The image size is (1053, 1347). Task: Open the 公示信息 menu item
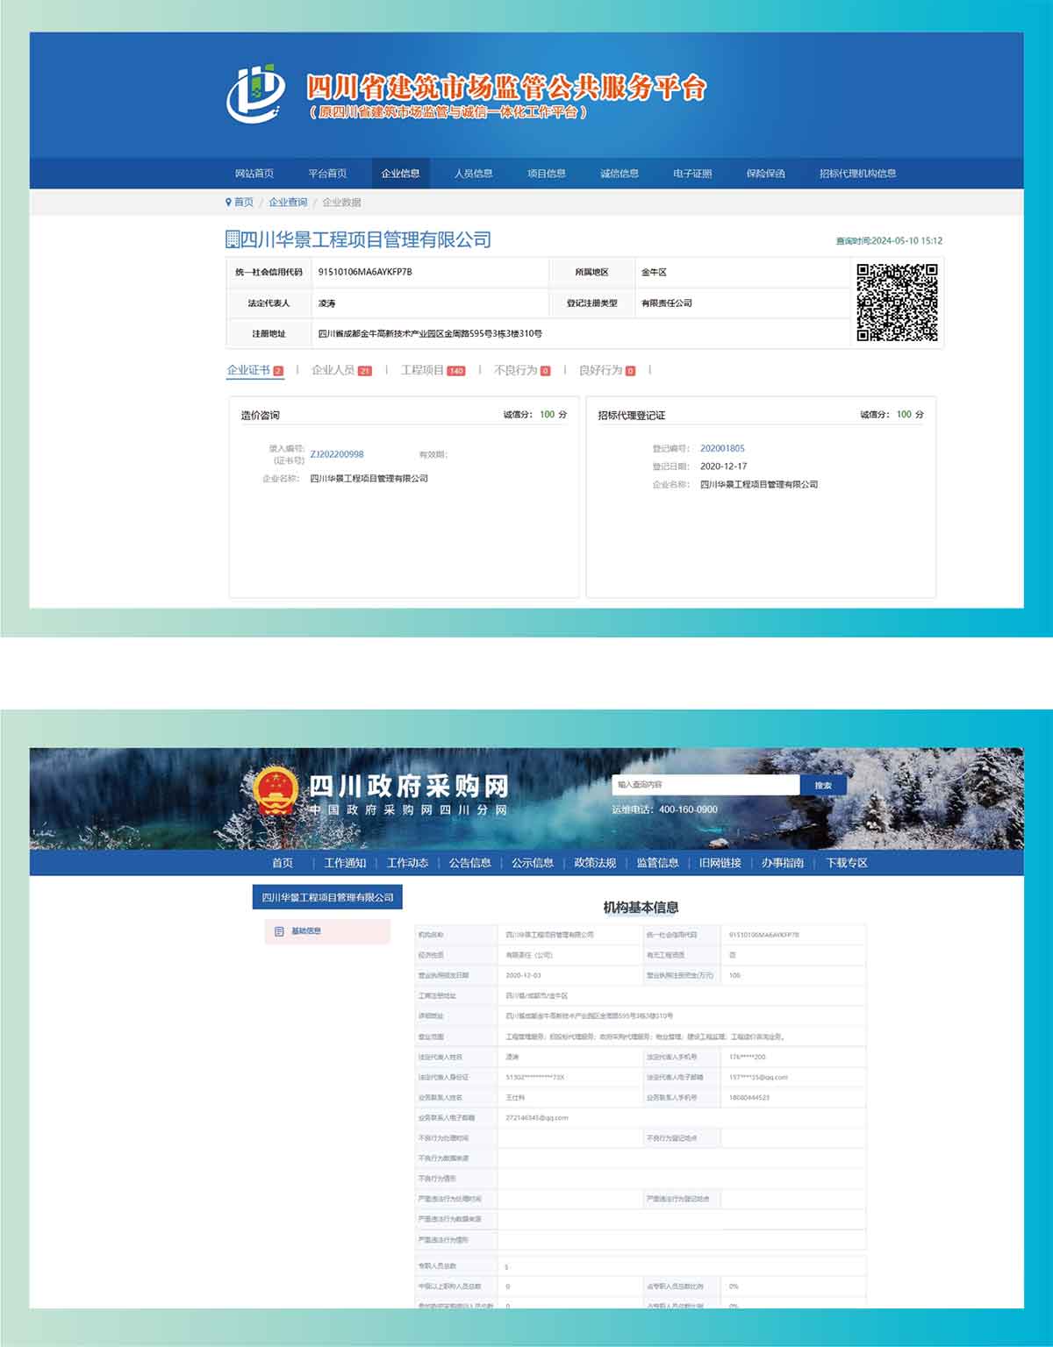(x=533, y=863)
